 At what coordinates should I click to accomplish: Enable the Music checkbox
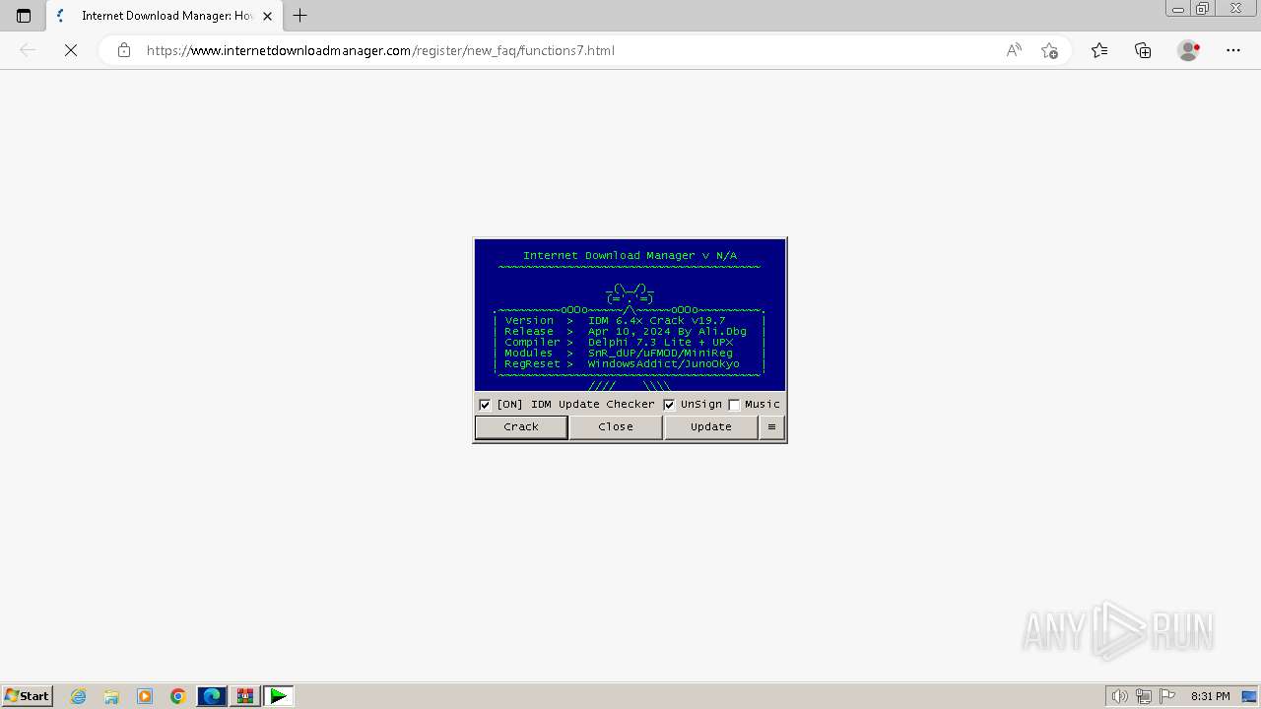point(734,405)
